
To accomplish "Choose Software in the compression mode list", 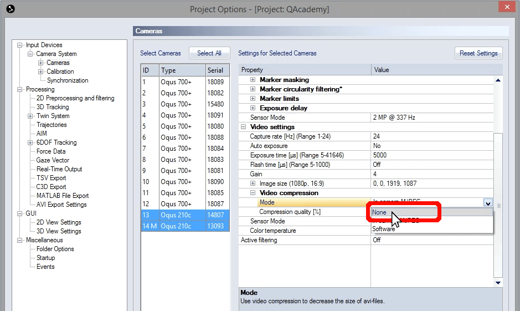I will click(x=432, y=229).
